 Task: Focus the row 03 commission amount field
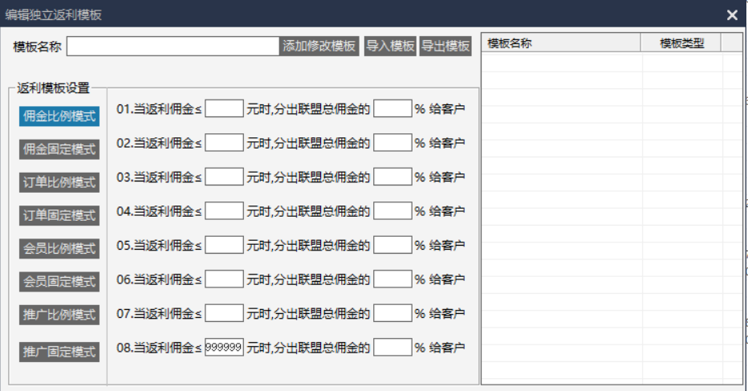pyautogui.click(x=224, y=177)
